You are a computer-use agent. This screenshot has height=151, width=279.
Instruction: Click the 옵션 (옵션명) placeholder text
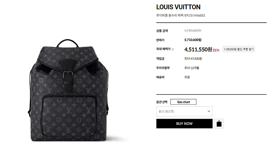pyautogui.click(x=166, y=111)
